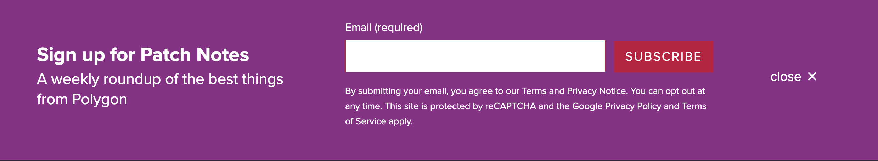Click the "Sign up for Patch Notes" heading

point(143,55)
